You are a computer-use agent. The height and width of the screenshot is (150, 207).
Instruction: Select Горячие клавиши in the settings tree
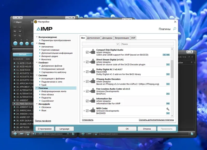[x=50, y=50]
